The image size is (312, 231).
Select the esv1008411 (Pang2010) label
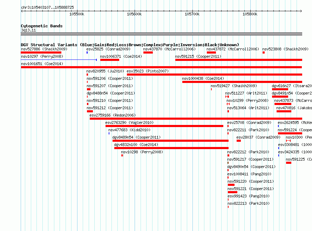coord(249,174)
